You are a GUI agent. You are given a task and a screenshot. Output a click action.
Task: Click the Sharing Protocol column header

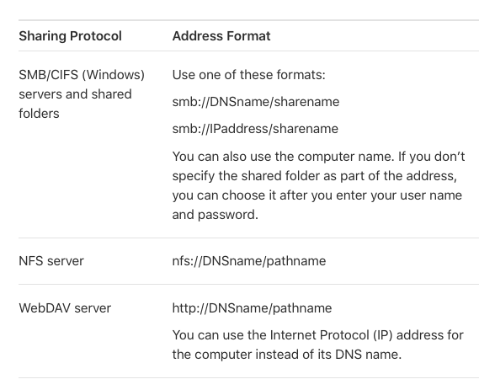70,36
